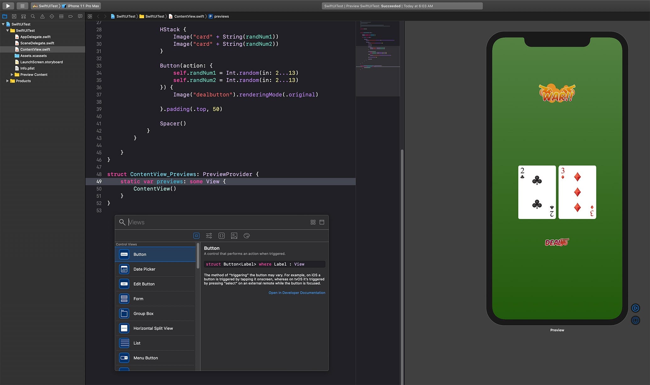The image size is (650, 385).
Task: Expand the Products folder
Action: point(8,81)
